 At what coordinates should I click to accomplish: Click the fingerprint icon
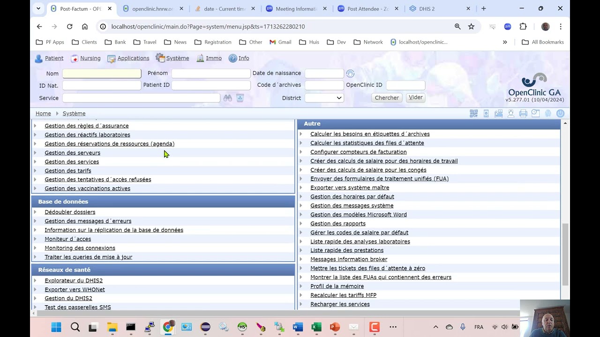point(548,114)
